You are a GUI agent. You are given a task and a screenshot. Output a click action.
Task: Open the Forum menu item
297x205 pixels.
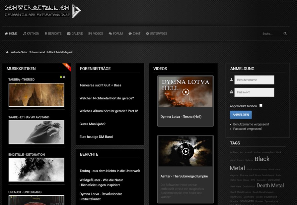pyautogui.click(x=116, y=34)
